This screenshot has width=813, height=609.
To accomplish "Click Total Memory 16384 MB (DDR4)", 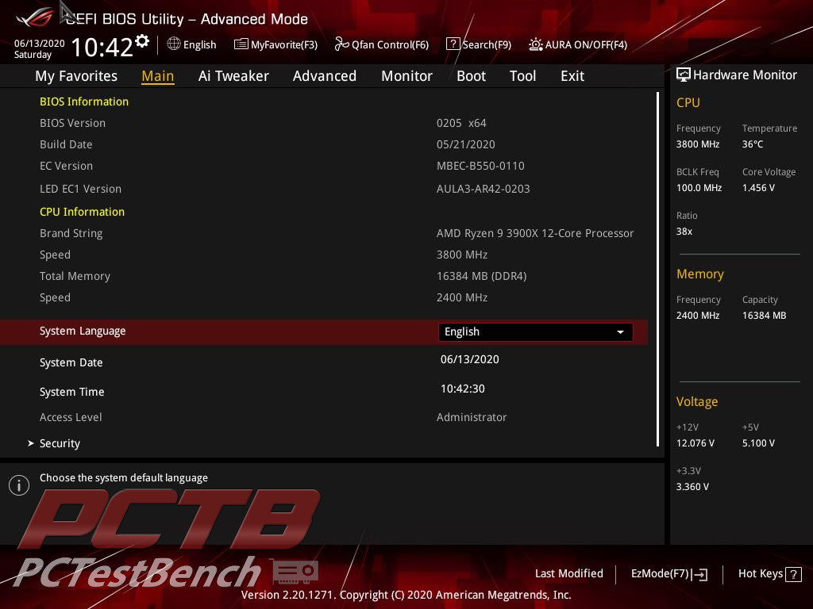I will click(x=482, y=276).
